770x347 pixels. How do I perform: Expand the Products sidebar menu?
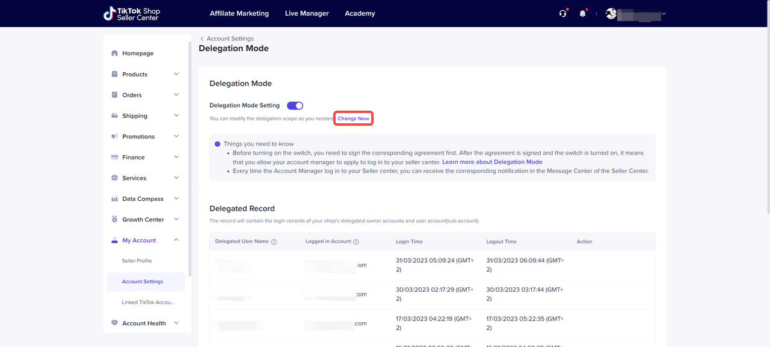176,74
